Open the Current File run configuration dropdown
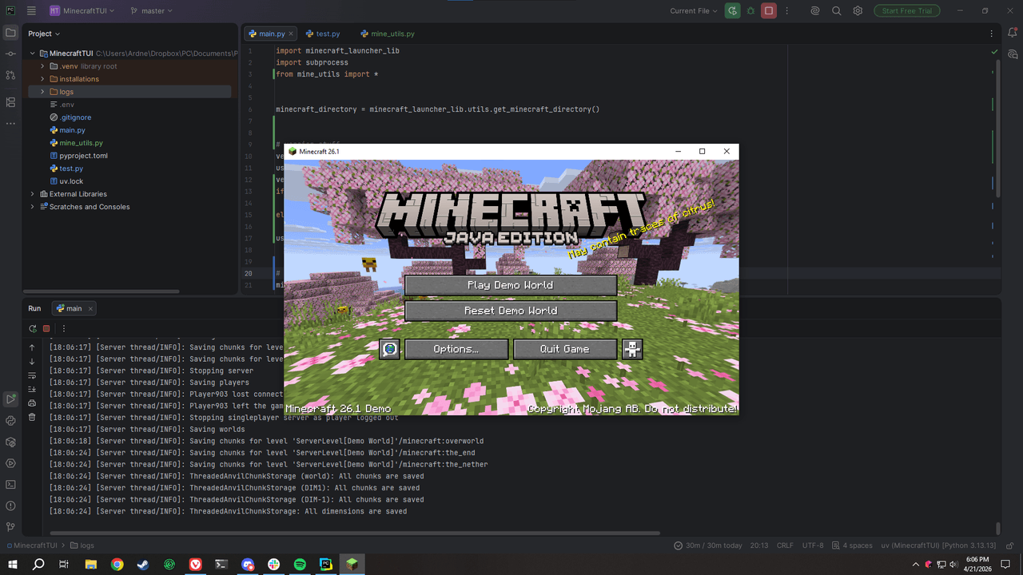Image resolution: width=1023 pixels, height=575 pixels. point(695,11)
